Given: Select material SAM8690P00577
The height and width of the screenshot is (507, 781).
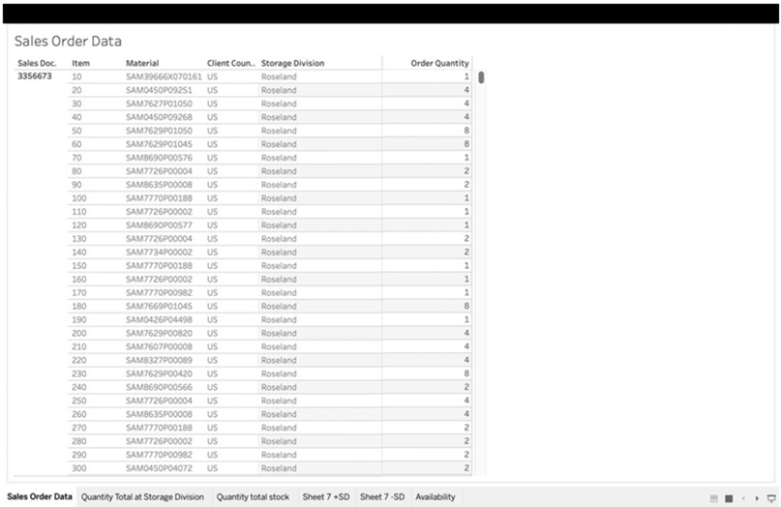Looking at the screenshot, I should [159, 225].
